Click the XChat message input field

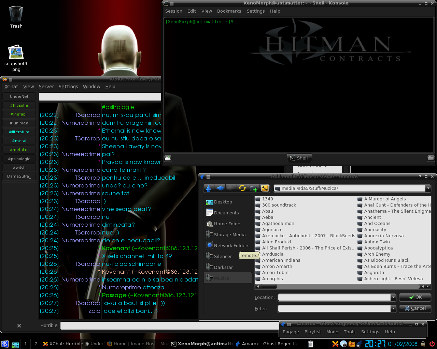coord(170,325)
